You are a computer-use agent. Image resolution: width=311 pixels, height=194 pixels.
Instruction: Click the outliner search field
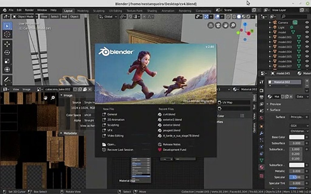coord(294,16)
